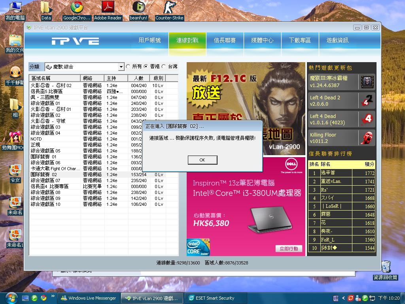This screenshot has width=405, height=304.
Task: Go to the 下載專區 tab
Action: click(300, 40)
